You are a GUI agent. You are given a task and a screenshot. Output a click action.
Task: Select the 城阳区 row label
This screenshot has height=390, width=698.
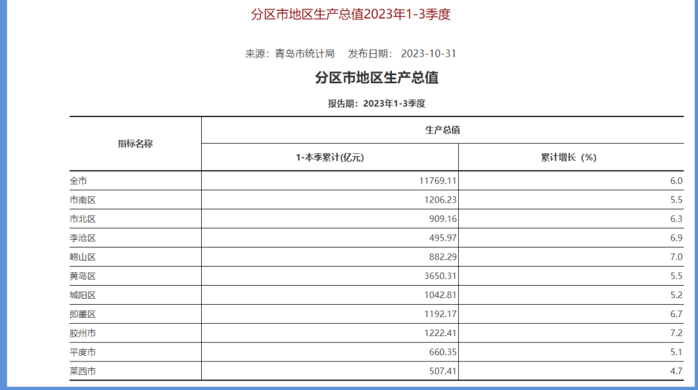(x=82, y=295)
